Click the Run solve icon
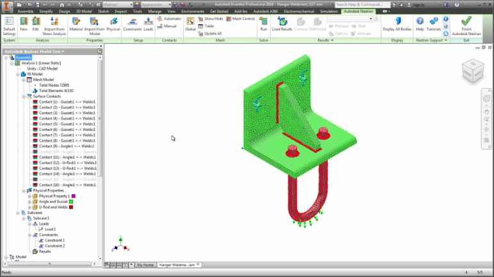Image resolution: width=494 pixels, height=277 pixels. (263, 24)
